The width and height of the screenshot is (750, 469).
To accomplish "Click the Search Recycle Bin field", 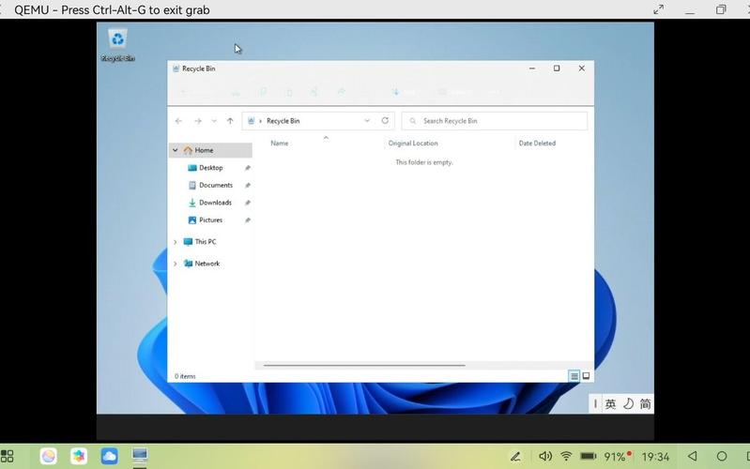I will coord(495,121).
